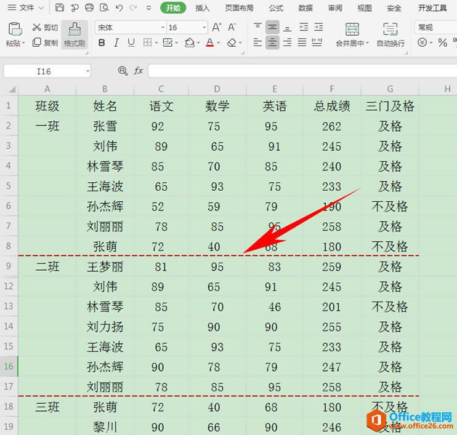
Task: Open the font size 16 dropdown
Action: pyautogui.click(x=204, y=28)
